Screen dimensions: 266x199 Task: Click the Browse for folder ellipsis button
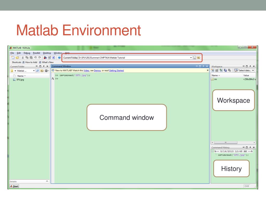pyautogui.click(x=195, y=58)
